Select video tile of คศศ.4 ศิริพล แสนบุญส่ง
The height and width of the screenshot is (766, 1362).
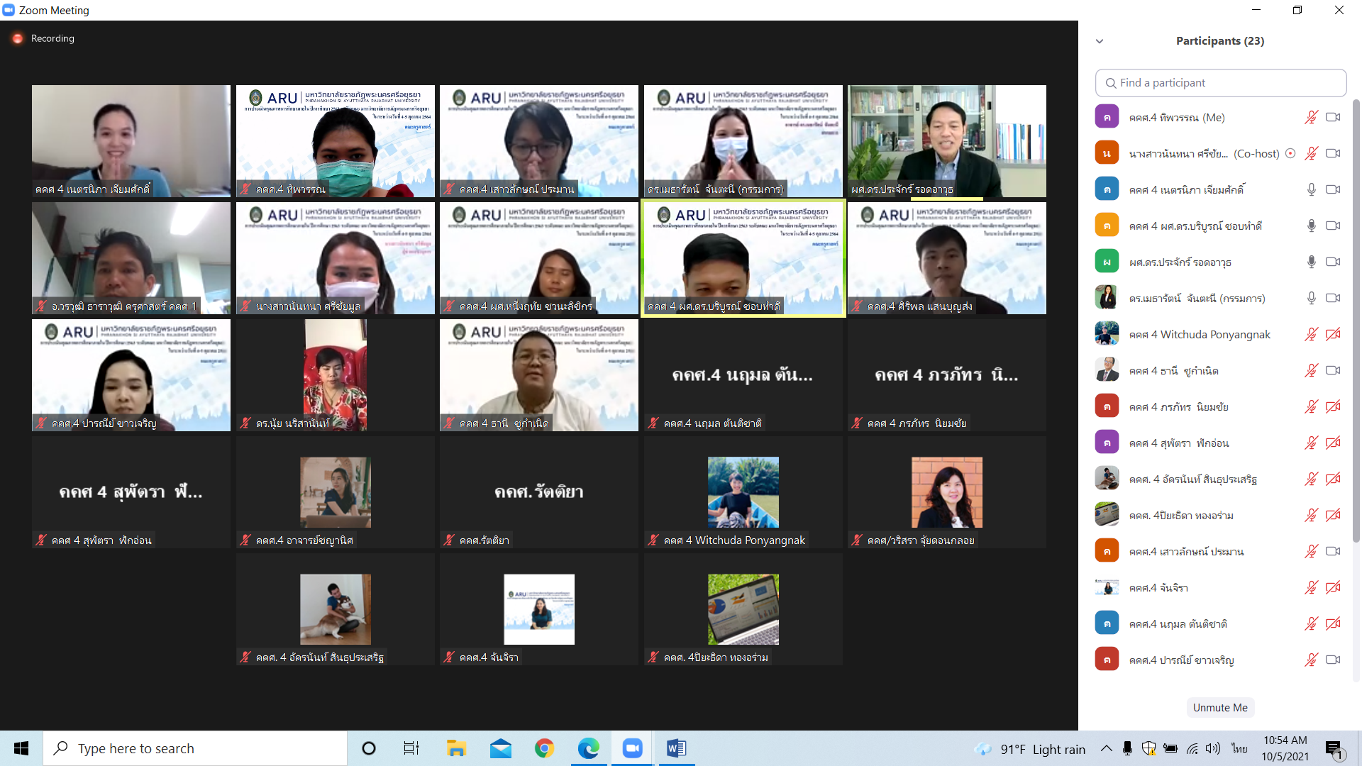[947, 258]
